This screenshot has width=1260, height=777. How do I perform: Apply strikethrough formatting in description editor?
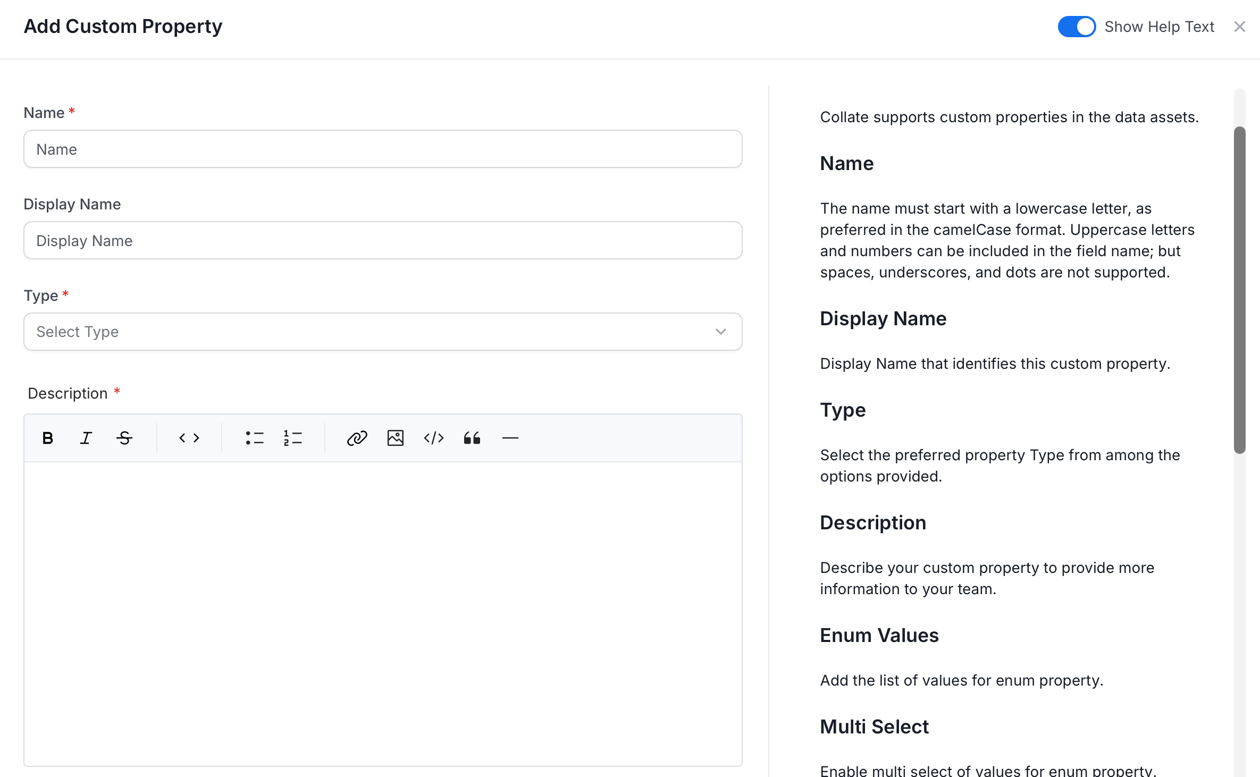point(124,438)
